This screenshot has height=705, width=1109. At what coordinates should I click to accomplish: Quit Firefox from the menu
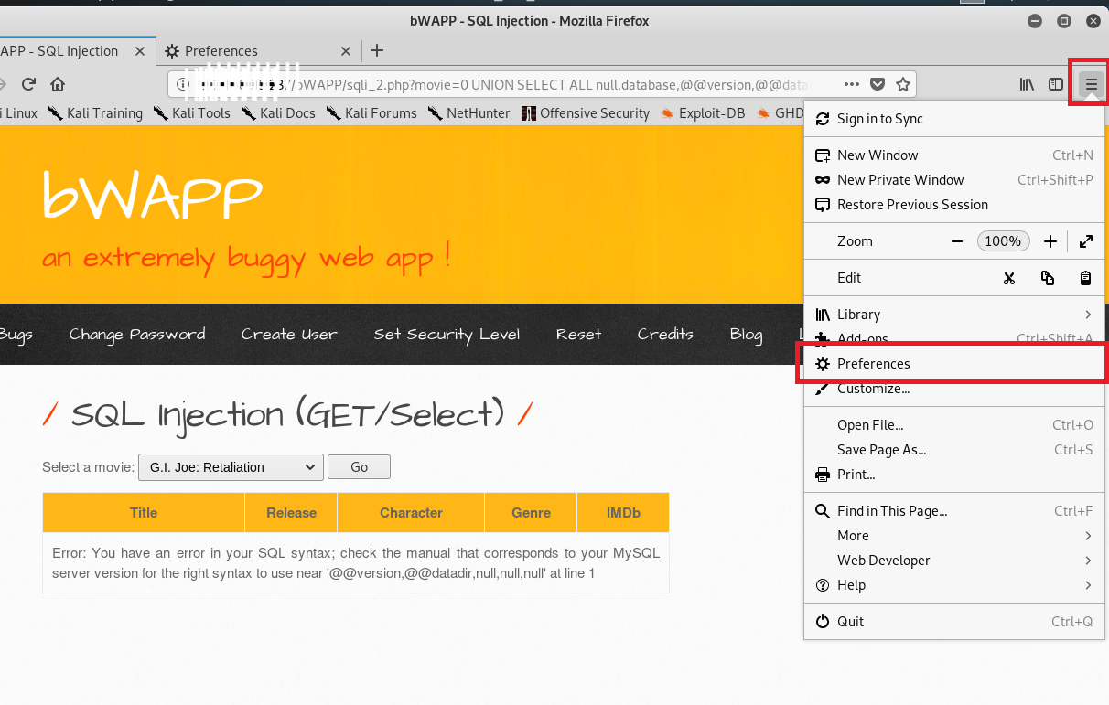tap(954, 622)
